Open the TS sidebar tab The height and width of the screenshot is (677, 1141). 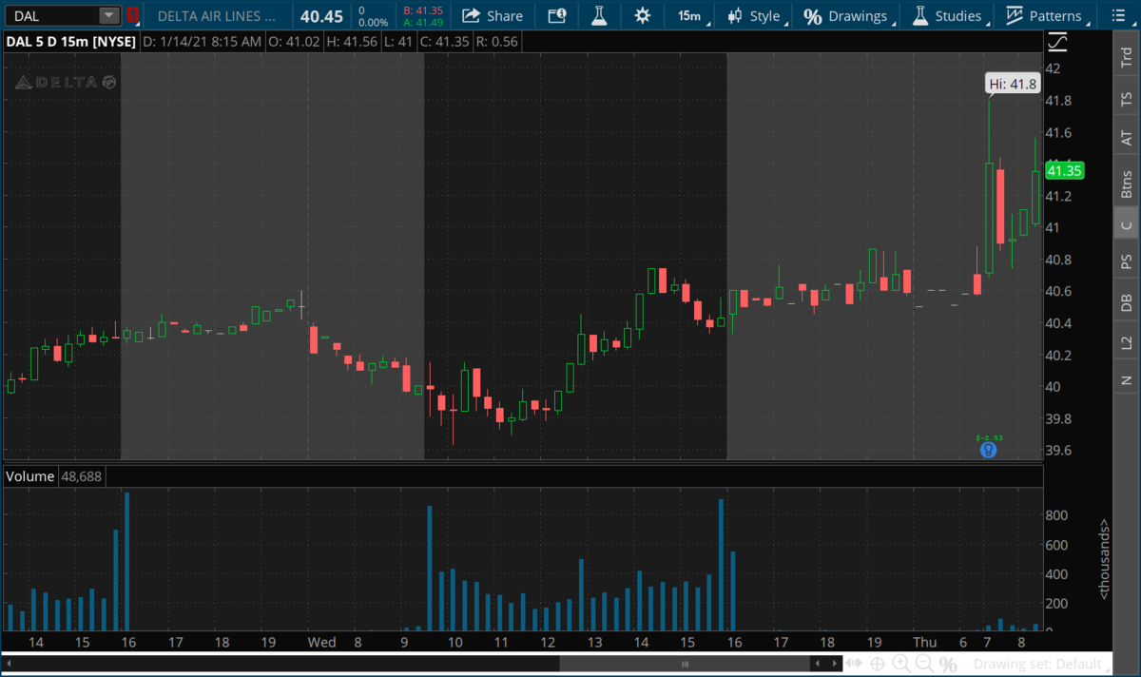tap(1126, 99)
